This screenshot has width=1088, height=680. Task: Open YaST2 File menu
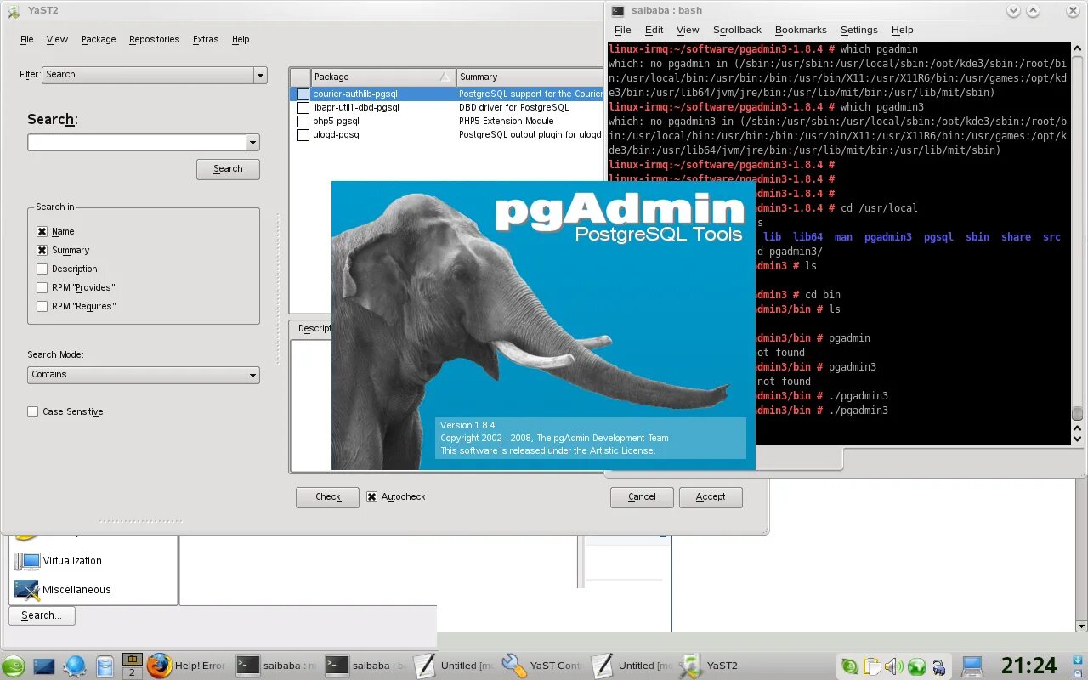(x=26, y=39)
